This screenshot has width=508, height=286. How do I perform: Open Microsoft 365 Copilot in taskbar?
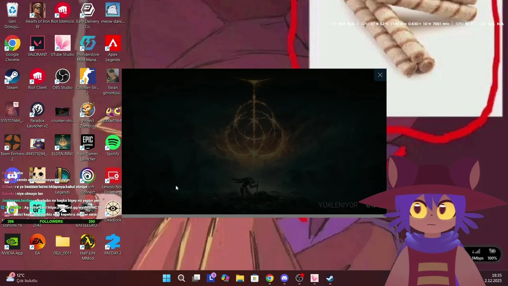[x=225, y=278]
